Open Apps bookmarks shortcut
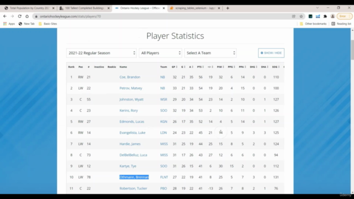Viewport: 354px width, 199px height. [9, 24]
